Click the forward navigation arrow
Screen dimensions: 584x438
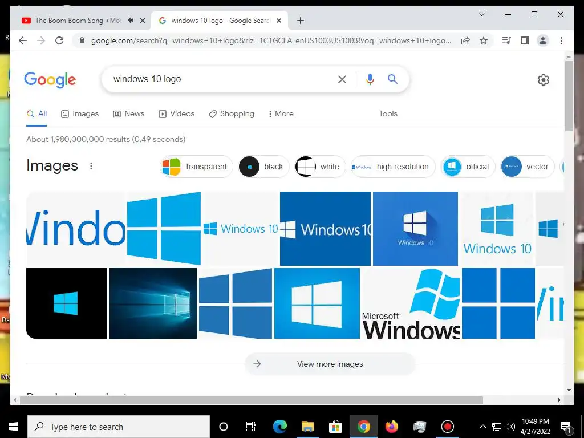pyautogui.click(x=41, y=40)
